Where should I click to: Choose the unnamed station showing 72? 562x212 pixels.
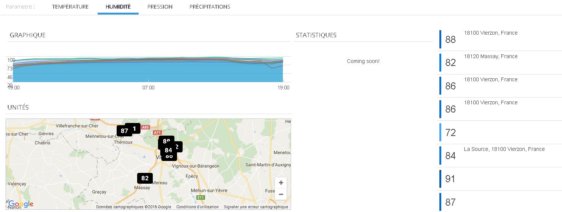(499, 132)
